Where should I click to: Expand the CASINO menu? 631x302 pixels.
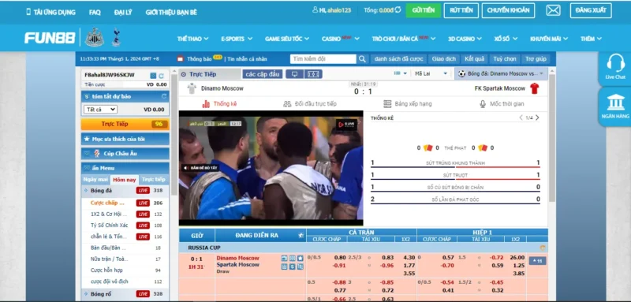point(341,39)
